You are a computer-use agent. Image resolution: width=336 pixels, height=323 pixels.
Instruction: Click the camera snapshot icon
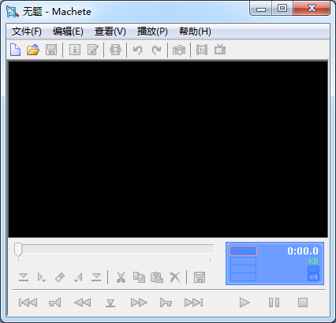(179, 50)
